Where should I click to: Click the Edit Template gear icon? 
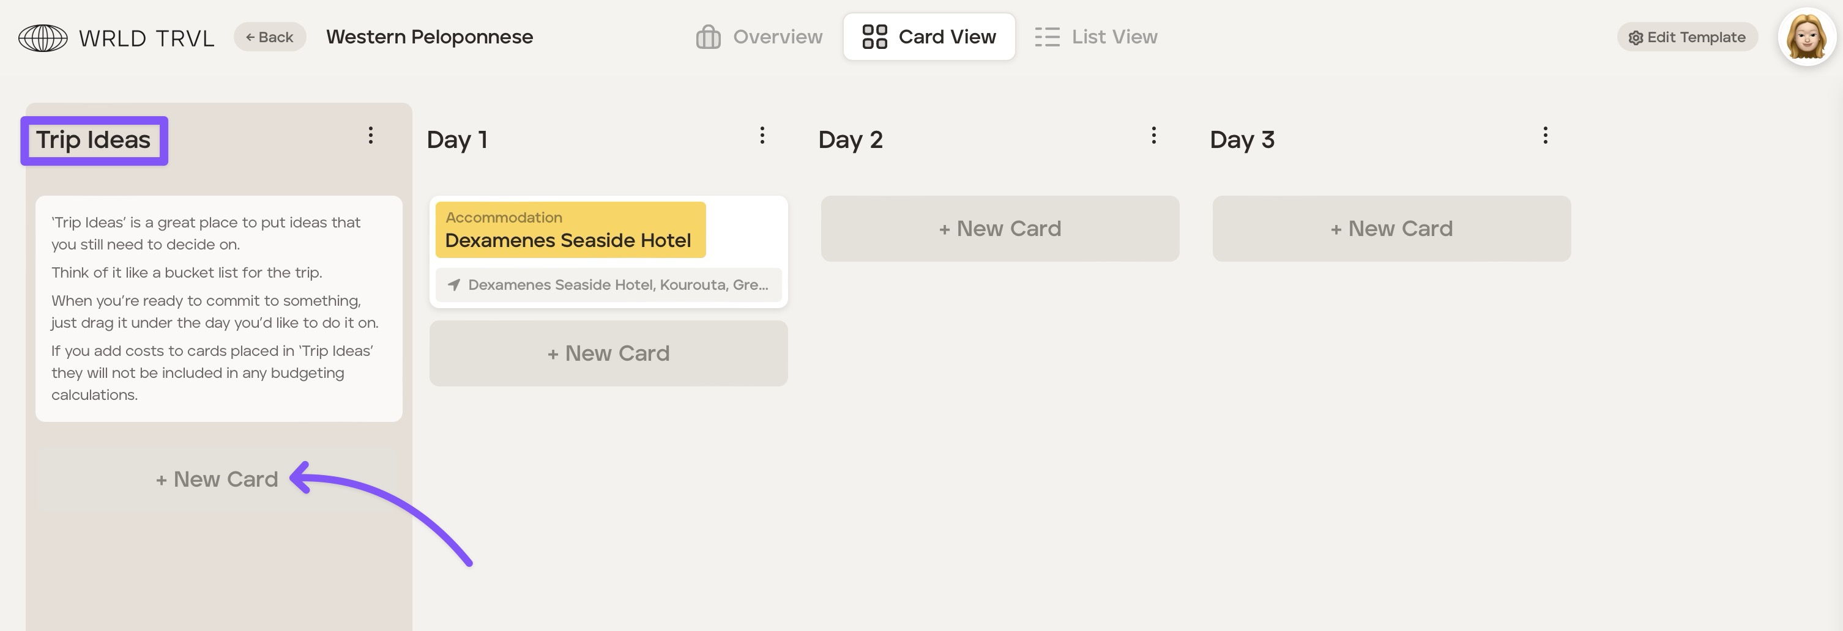coord(1635,38)
